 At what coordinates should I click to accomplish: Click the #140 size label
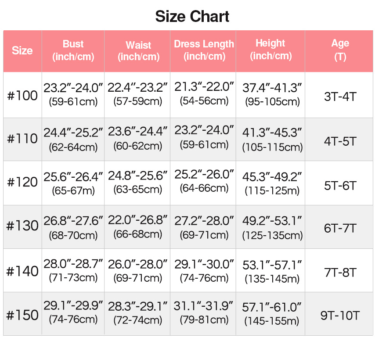click(x=22, y=271)
